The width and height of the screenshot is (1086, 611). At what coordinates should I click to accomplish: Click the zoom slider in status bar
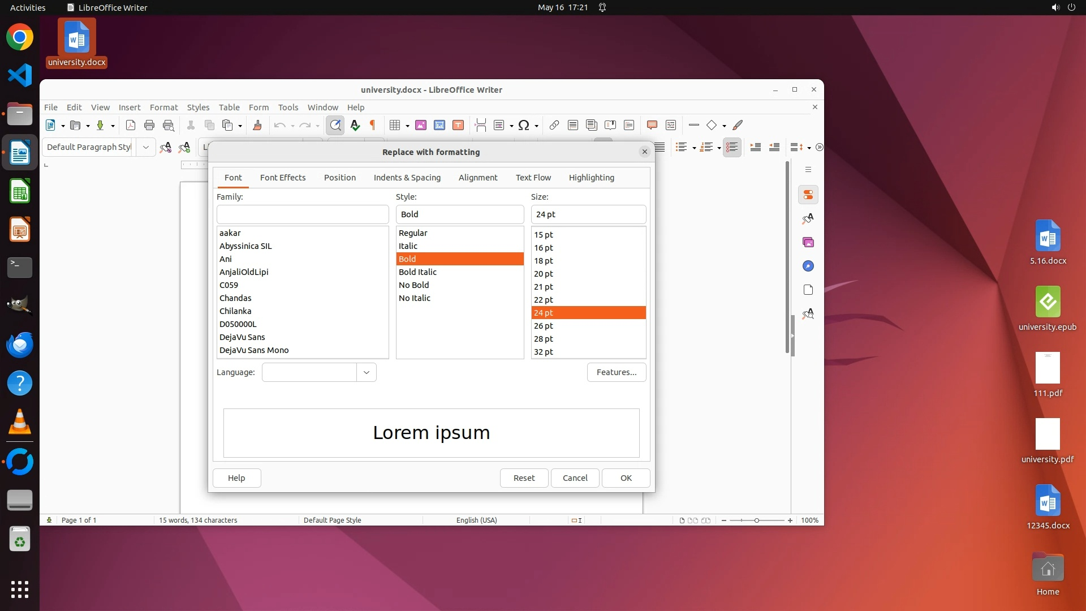pyautogui.click(x=757, y=520)
